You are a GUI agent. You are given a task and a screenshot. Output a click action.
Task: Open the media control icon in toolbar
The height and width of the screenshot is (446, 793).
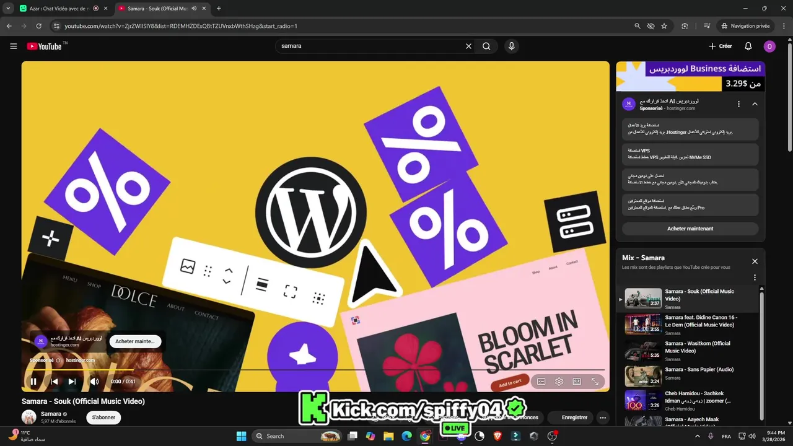pyautogui.click(x=707, y=26)
